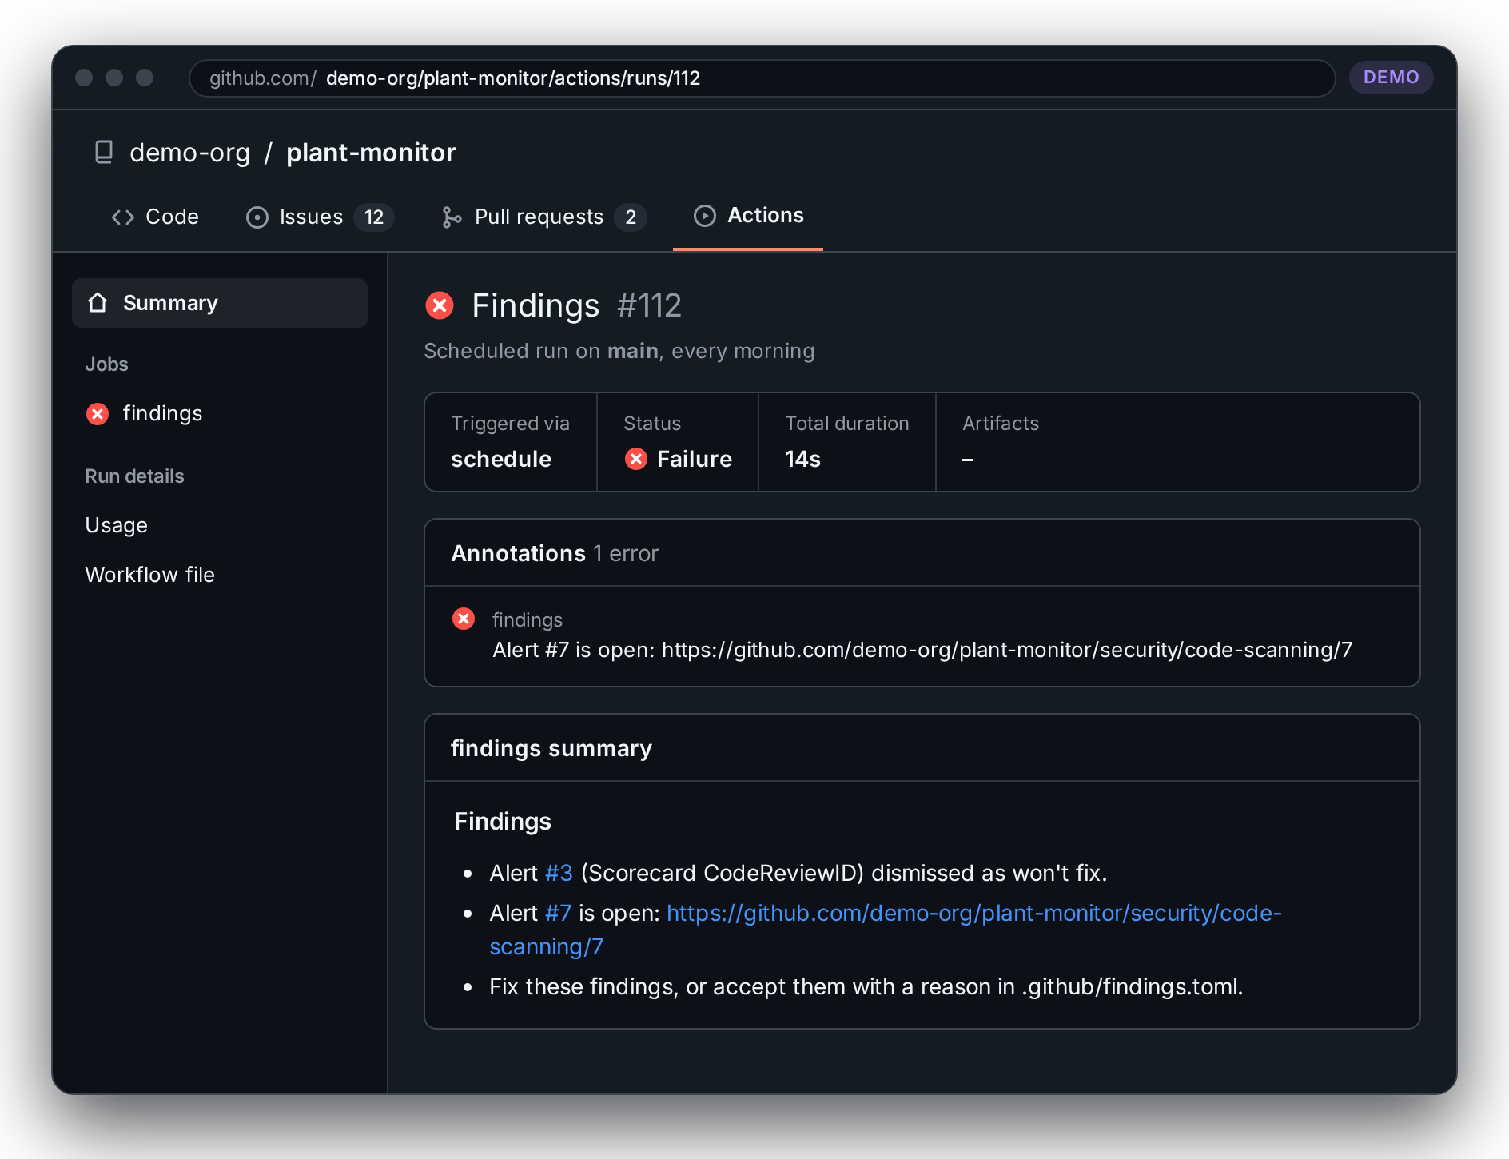Open the plant-monitor repository link
Image resolution: width=1509 pixels, height=1159 pixels.
tap(371, 152)
